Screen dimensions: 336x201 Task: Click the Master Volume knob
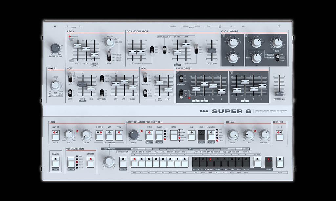pos(55,49)
